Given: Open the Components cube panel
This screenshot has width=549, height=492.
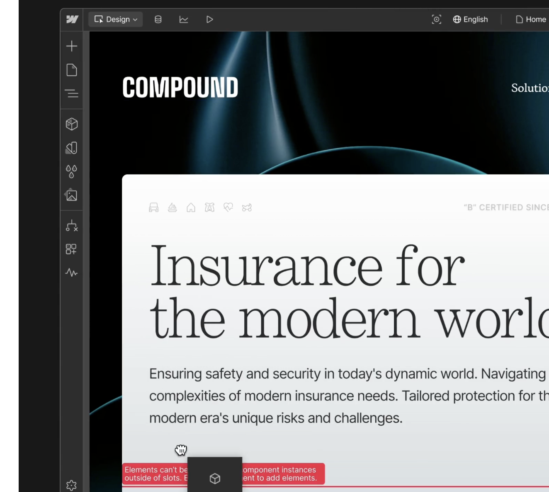Looking at the screenshot, I should [x=72, y=124].
